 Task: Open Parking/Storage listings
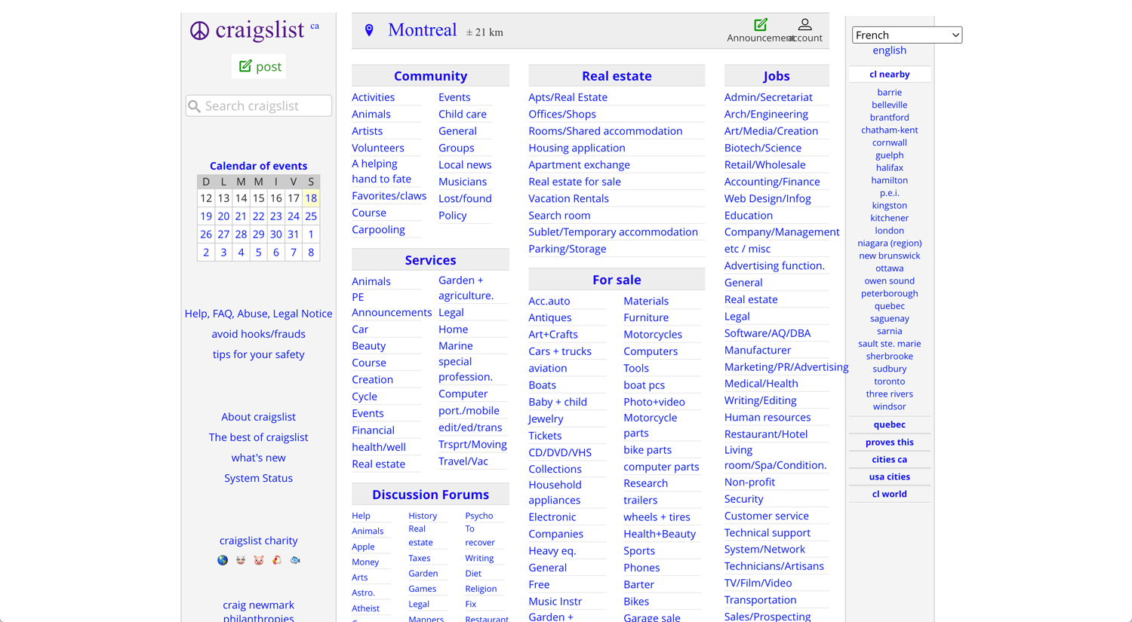[x=567, y=249]
